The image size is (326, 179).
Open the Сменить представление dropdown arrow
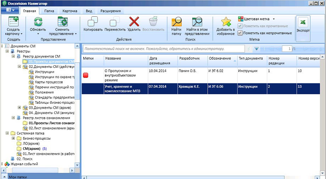click(x=76, y=34)
